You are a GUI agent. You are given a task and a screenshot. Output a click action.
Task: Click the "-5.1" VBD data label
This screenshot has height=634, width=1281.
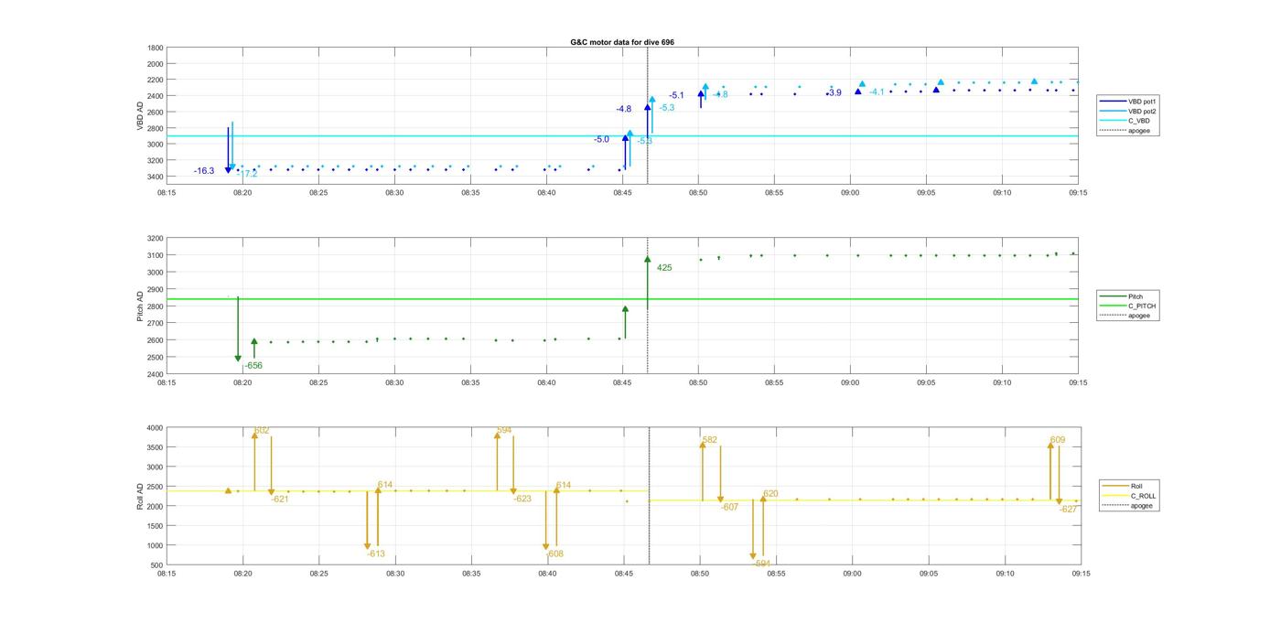676,95
